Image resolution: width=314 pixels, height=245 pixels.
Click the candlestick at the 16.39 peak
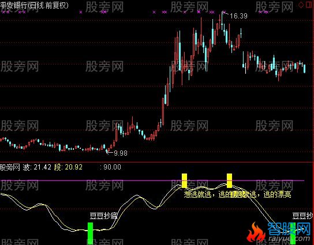222,21
